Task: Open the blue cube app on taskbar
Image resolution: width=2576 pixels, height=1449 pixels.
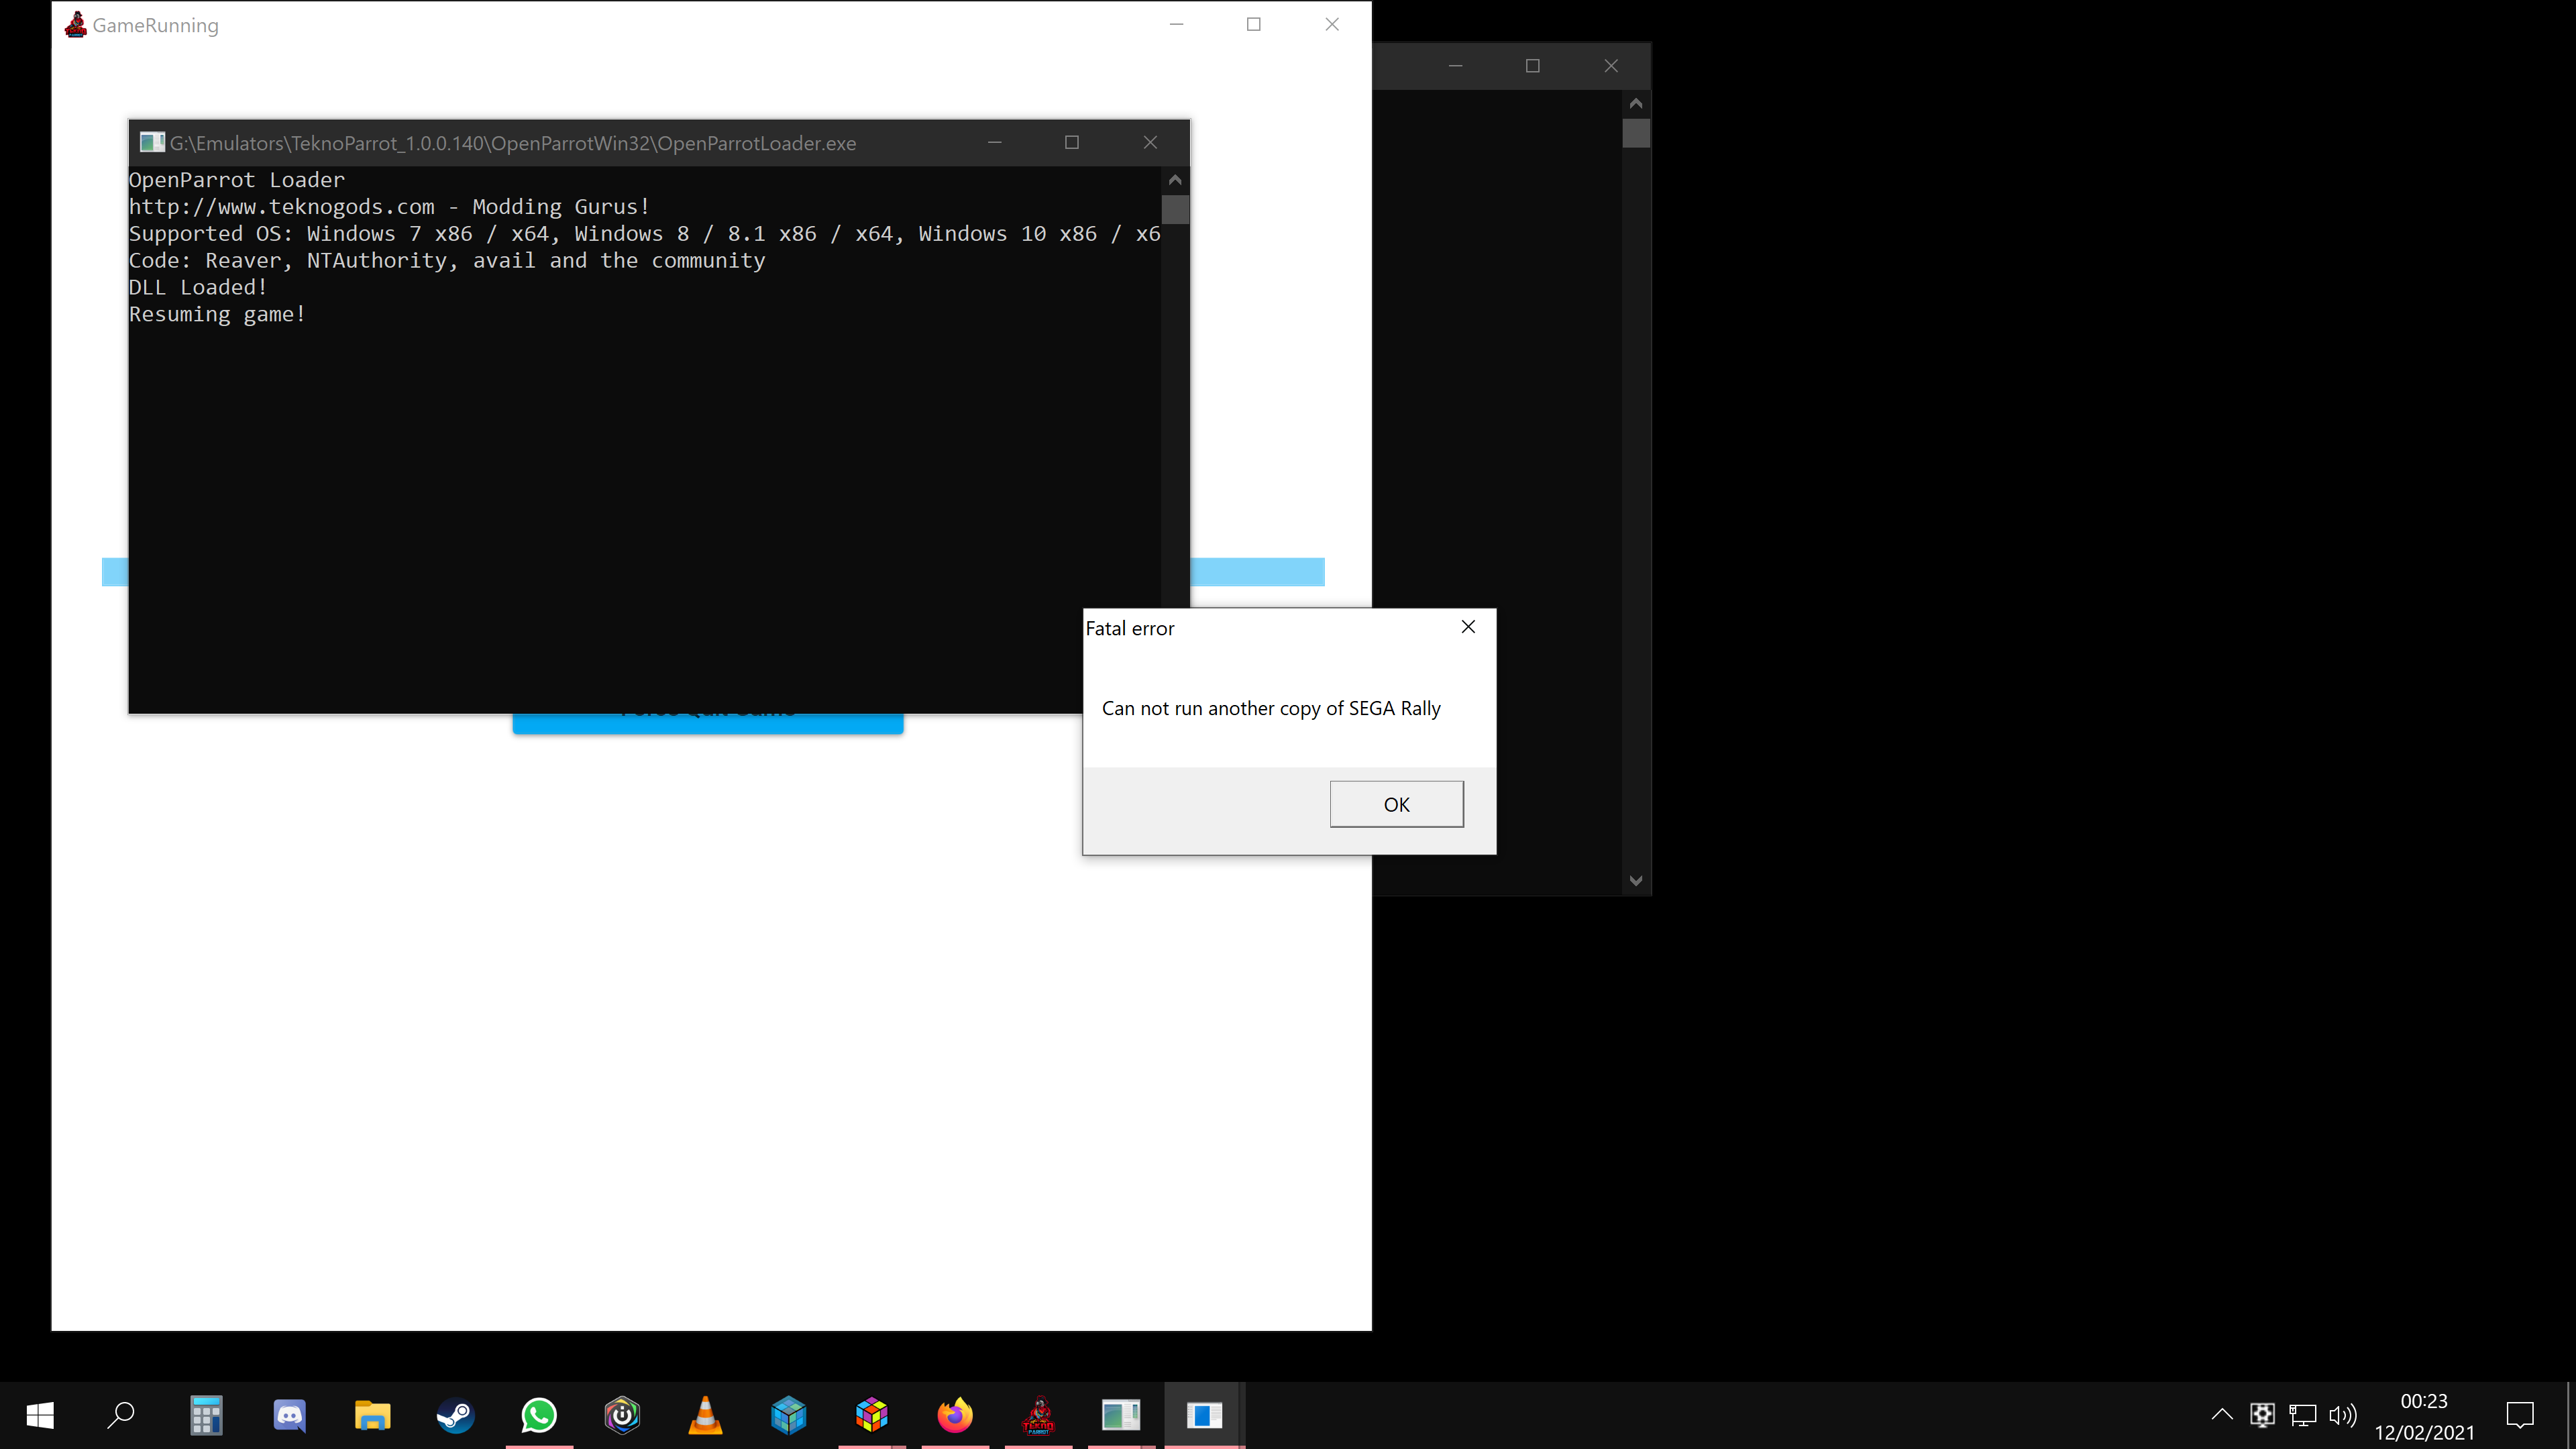Action: [x=788, y=1415]
